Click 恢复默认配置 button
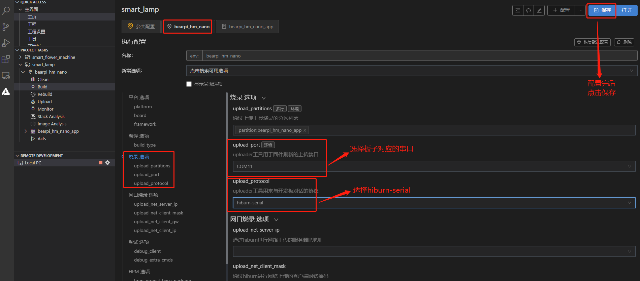This screenshot has height=281, width=640. [x=593, y=42]
